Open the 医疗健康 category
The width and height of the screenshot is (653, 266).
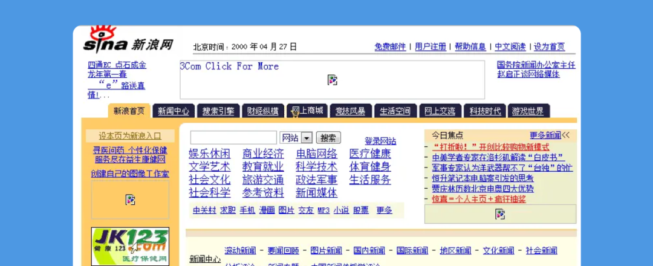370,154
